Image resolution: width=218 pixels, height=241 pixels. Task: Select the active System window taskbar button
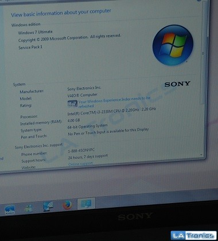(x=86, y=204)
